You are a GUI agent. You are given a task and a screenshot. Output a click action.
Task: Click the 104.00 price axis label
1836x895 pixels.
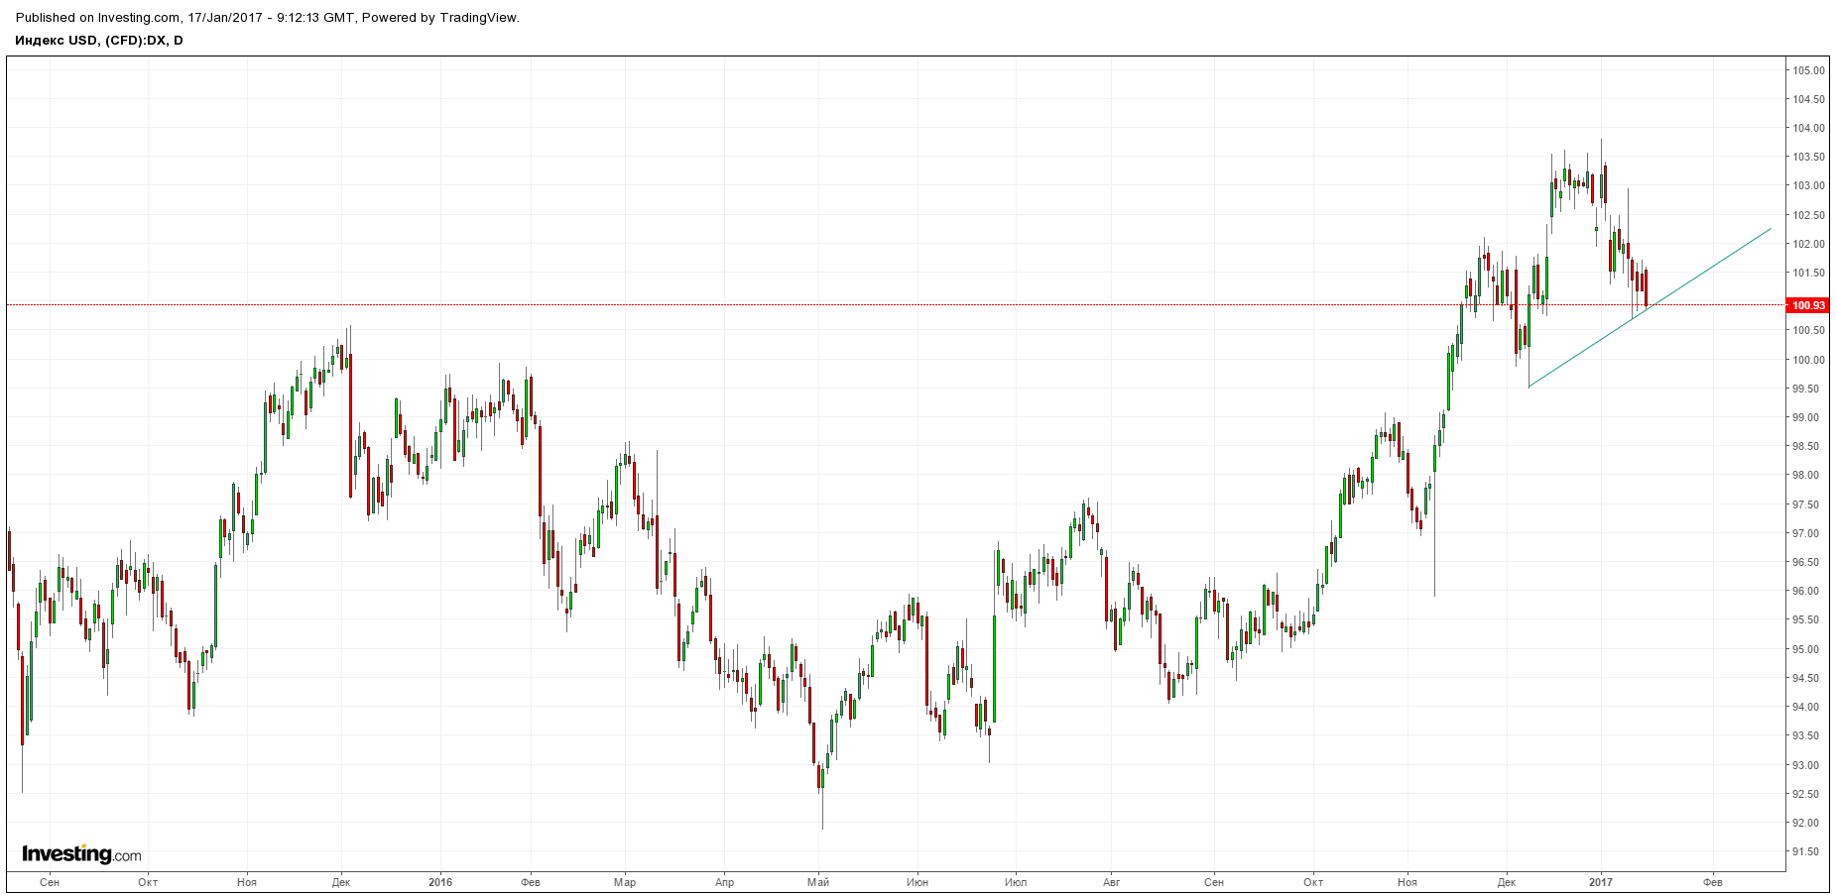click(x=1808, y=128)
